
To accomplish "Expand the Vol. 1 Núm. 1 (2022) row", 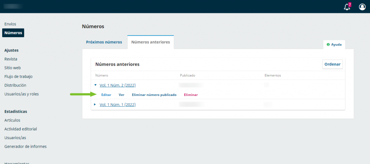I will (95, 105).
